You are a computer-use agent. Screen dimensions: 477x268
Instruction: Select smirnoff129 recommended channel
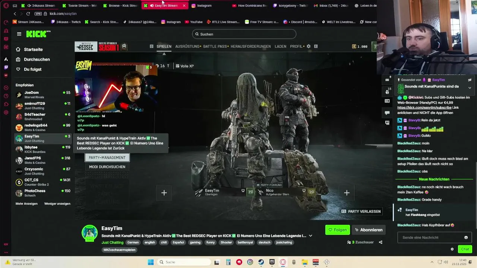coord(43,106)
